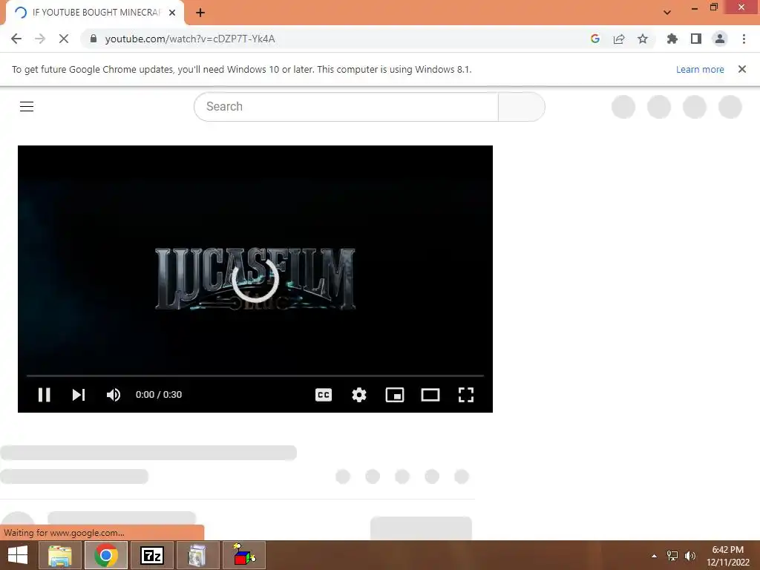Viewport: 760px width, 570px height.
Task: Skip to the next video
Action: coord(79,395)
